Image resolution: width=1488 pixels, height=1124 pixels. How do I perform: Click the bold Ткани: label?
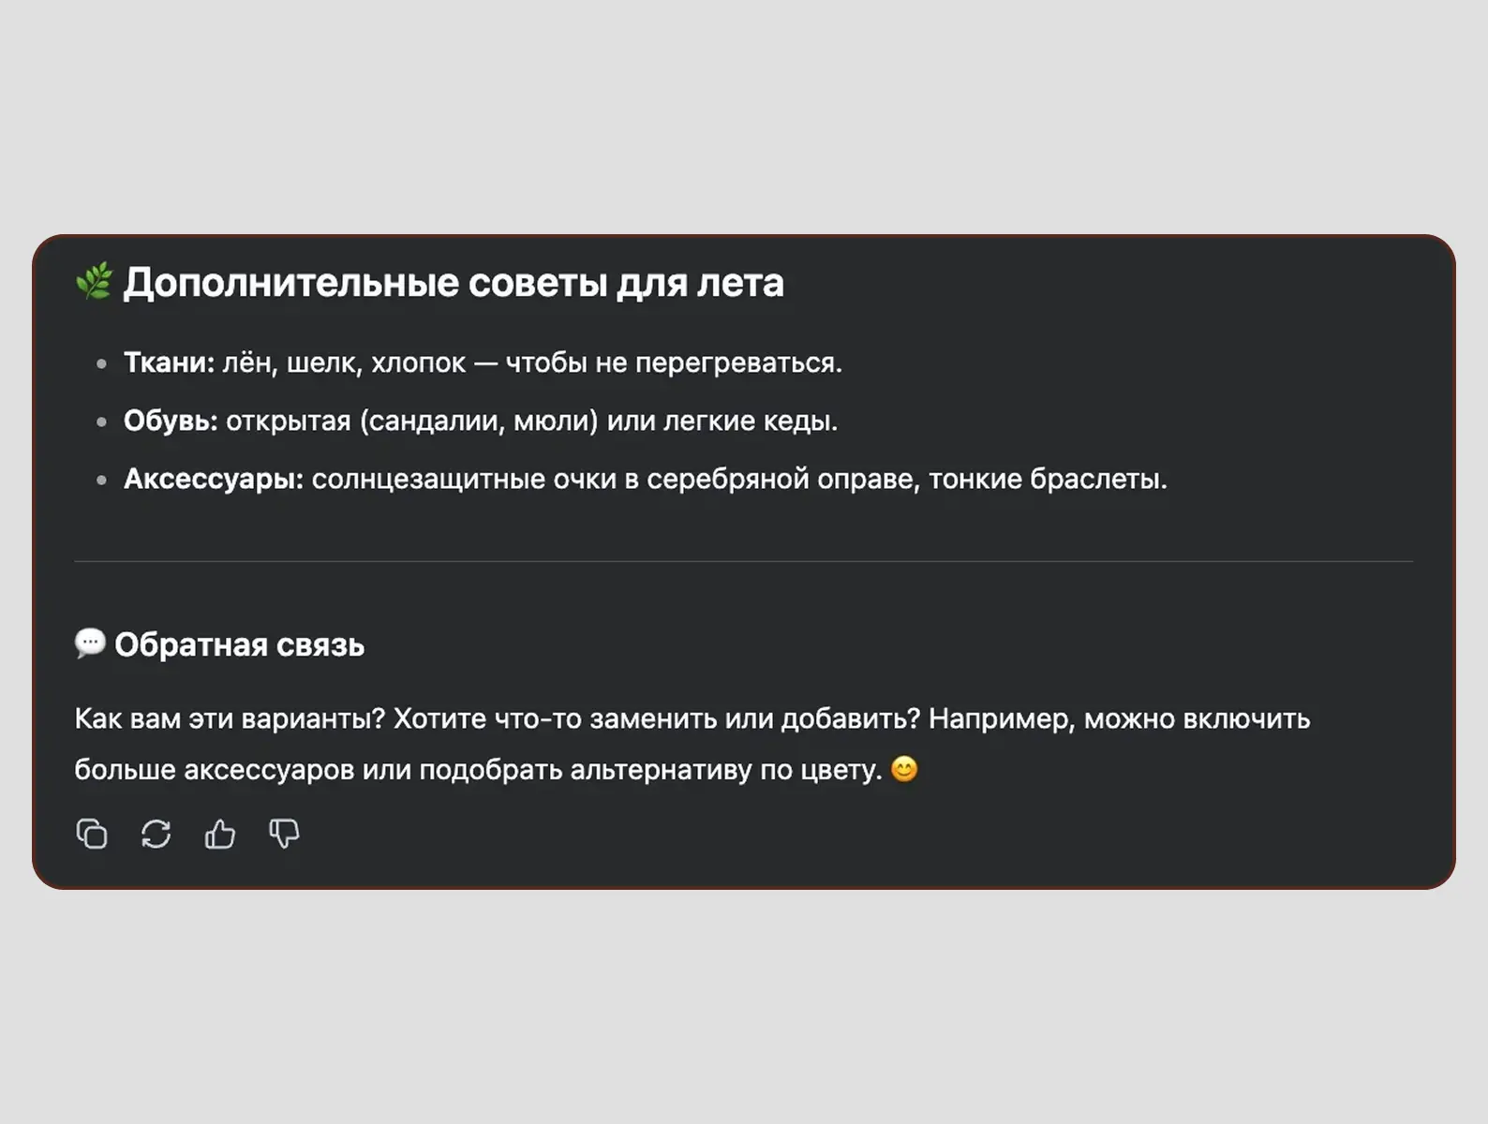click(170, 362)
